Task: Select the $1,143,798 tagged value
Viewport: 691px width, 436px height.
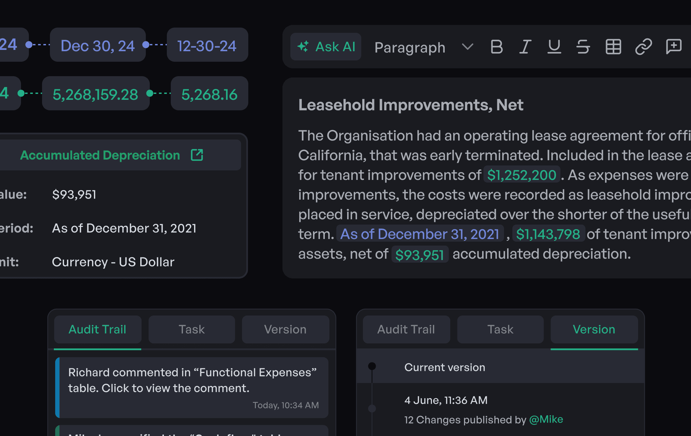Action: pos(548,234)
